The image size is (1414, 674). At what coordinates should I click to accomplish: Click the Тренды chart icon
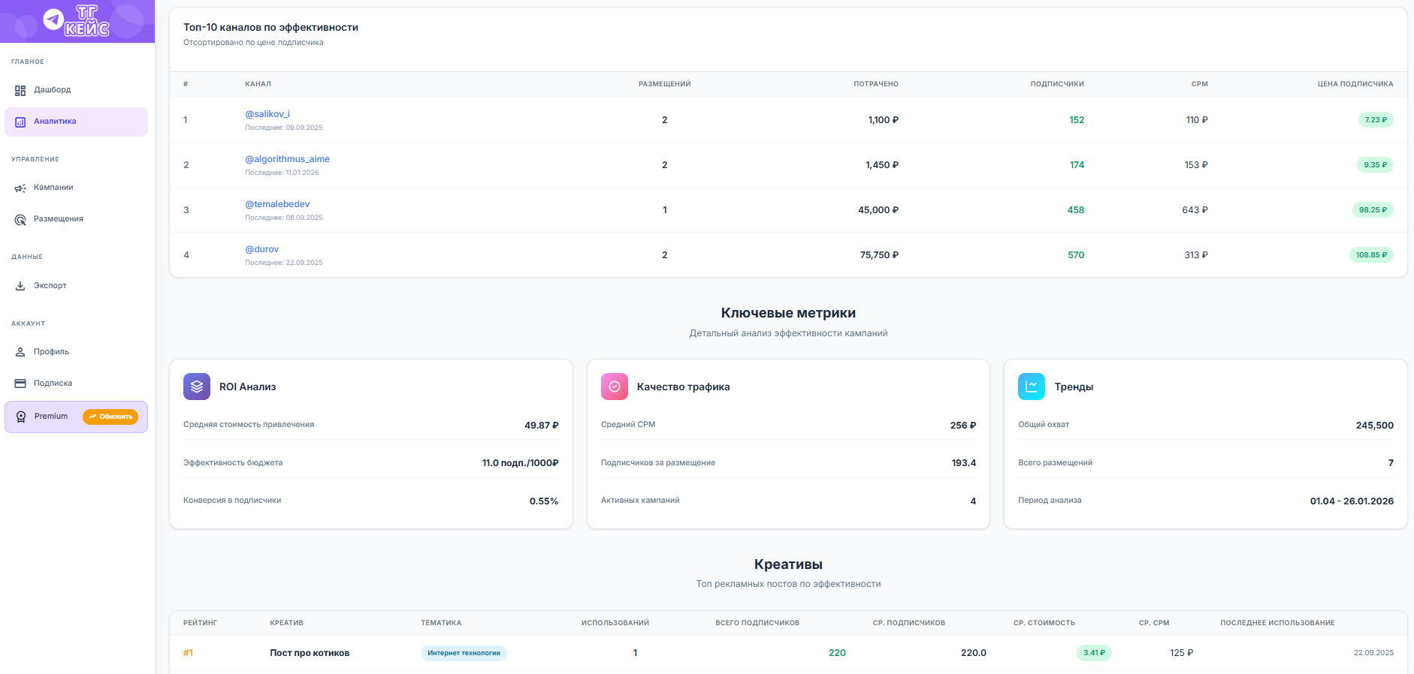(1031, 387)
